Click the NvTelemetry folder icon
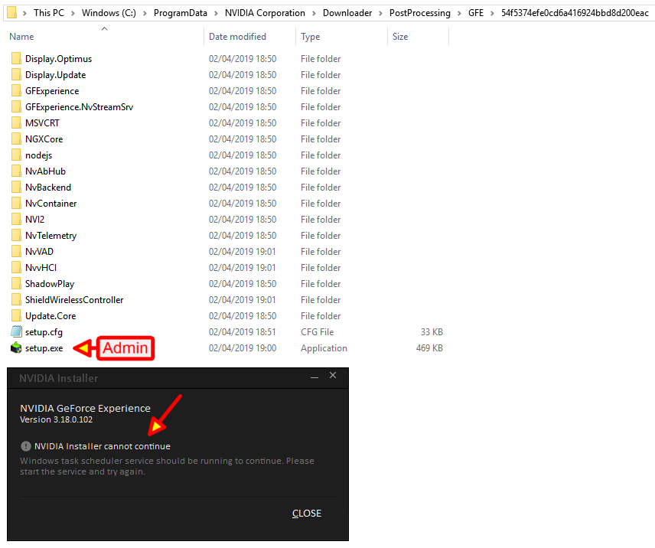The image size is (655, 548). [16, 236]
